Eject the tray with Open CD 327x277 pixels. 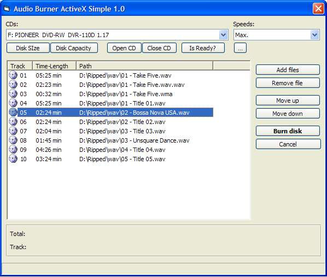(124, 48)
